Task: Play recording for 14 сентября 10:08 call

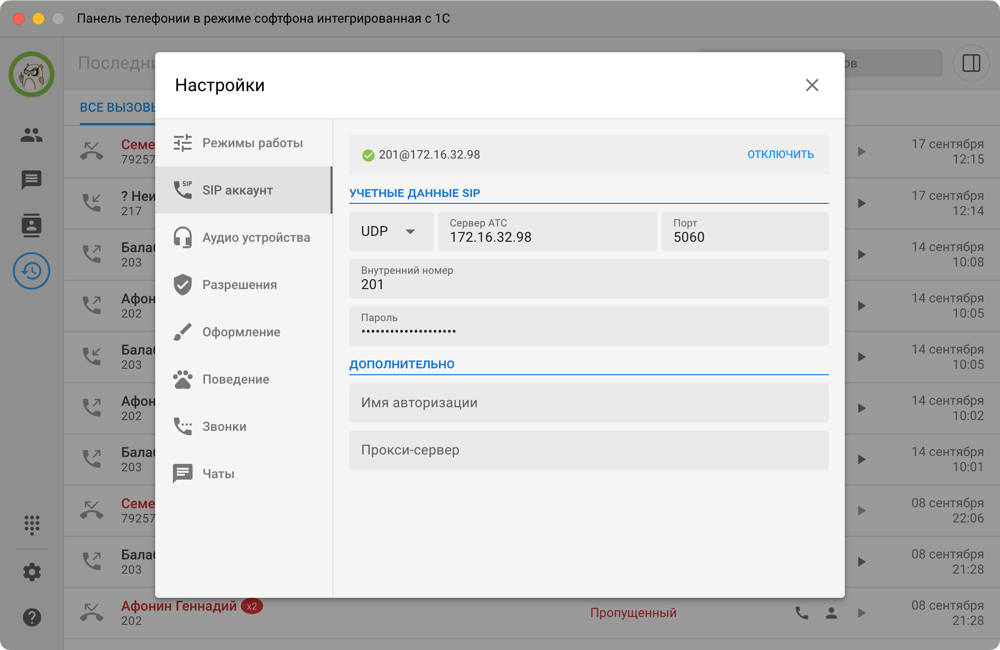Action: click(x=862, y=254)
